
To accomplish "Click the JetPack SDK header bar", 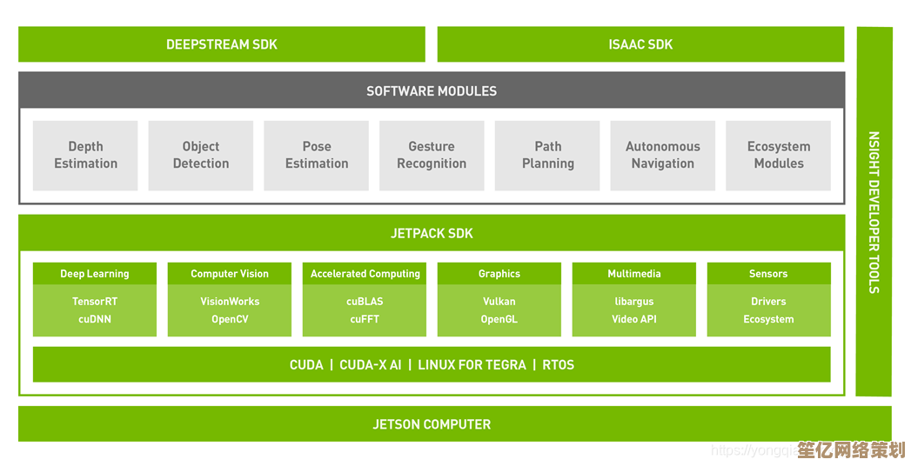I will click(x=432, y=233).
